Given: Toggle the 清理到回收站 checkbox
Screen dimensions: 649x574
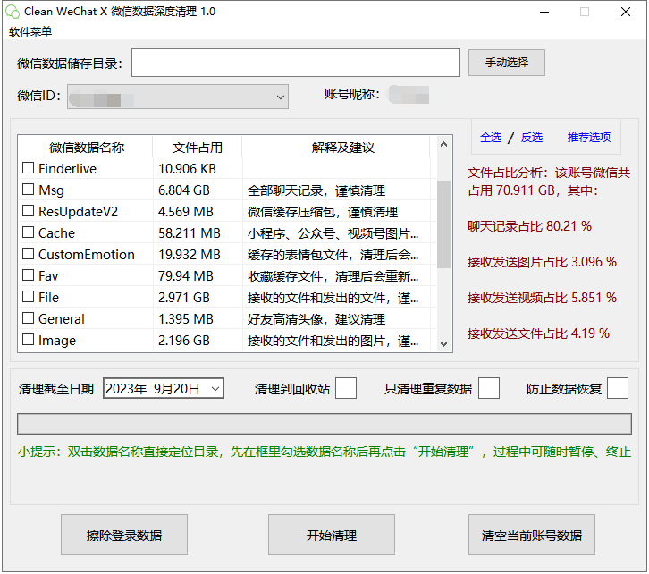Looking at the screenshot, I should click(x=346, y=388).
